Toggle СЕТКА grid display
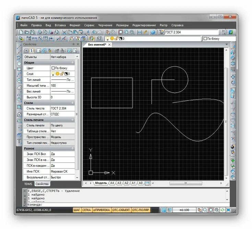 [86, 210]
